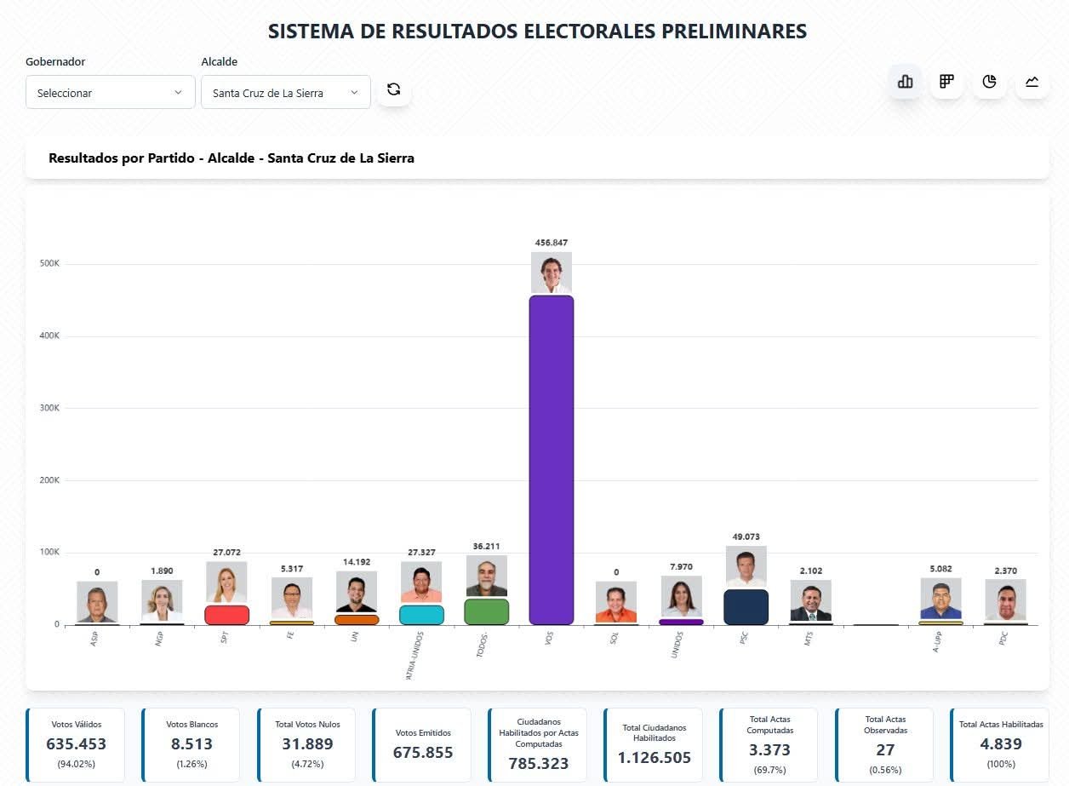
Task: Click the Votos Emitidos card
Action: point(422,744)
